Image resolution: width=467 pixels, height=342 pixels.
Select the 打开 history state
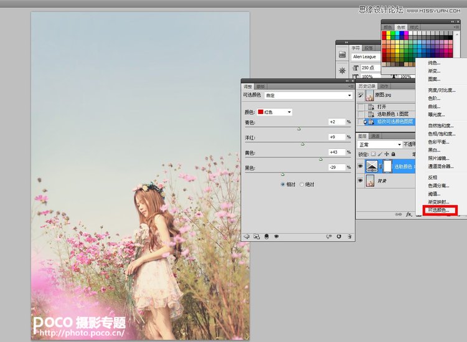point(381,107)
